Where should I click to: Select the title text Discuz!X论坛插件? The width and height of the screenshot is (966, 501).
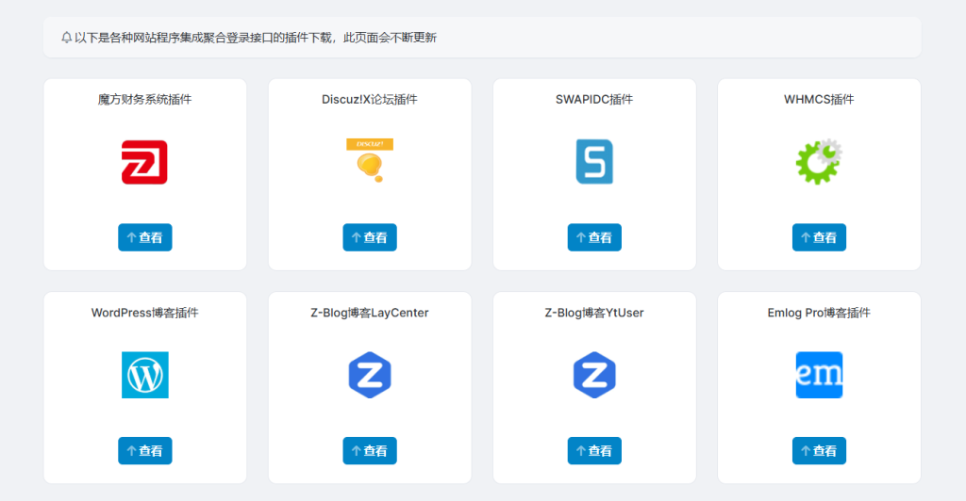tap(370, 100)
